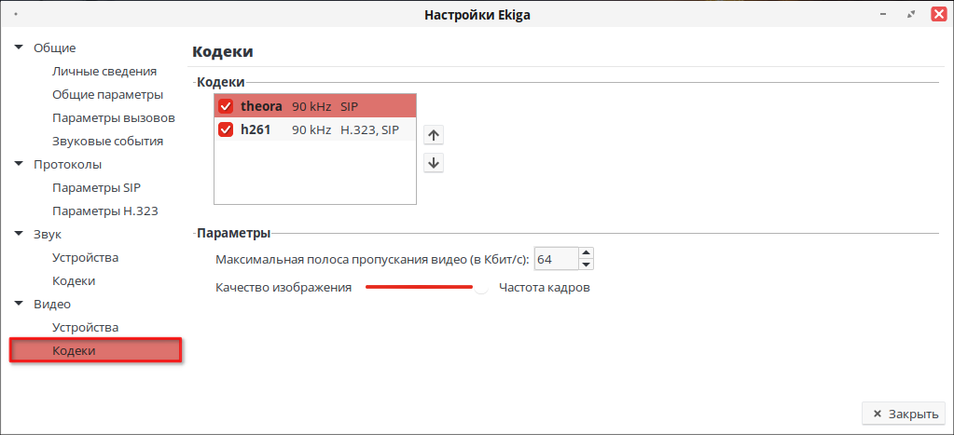Click the video bandwidth field showing 64

coord(556,259)
